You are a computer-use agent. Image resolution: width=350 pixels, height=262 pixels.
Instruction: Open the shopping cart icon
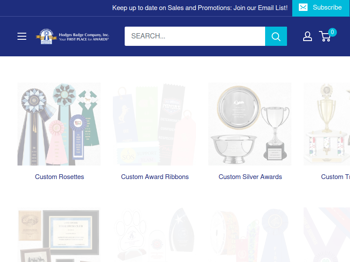click(x=325, y=36)
